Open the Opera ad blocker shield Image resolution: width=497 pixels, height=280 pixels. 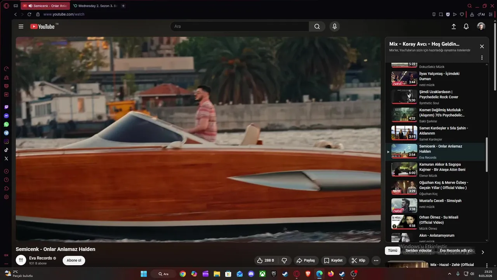coord(448,14)
